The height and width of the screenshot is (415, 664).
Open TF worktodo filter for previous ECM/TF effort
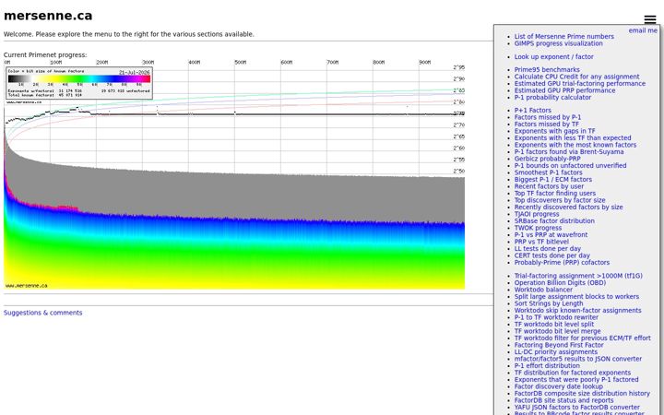click(583, 338)
